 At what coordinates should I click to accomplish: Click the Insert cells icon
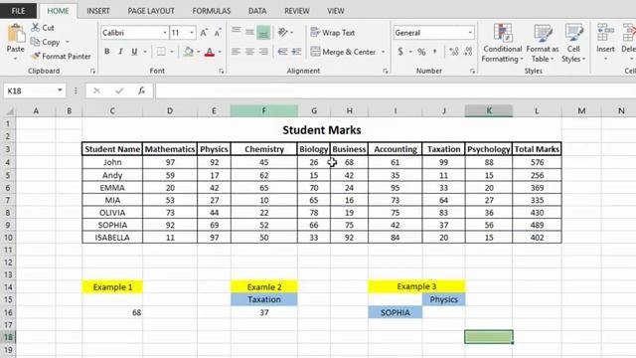pos(605,33)
